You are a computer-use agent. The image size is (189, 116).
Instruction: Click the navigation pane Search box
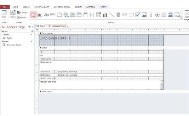16,31
